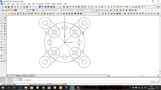Select the Hatch tool
This screenshot has height=90, width=161.
click(x=2, y=55)
